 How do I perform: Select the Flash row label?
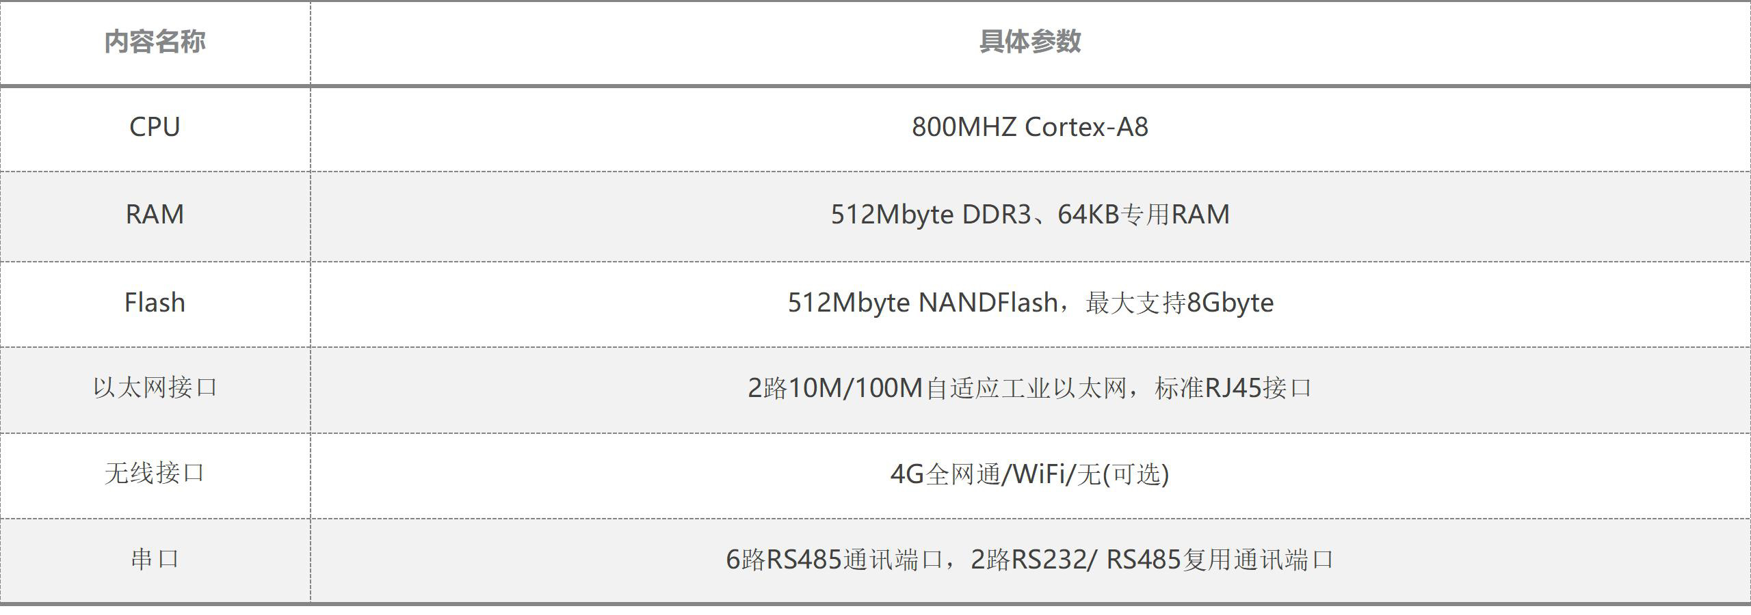[155, 303]
